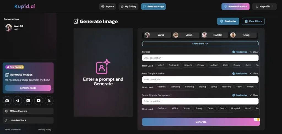Switch to the Generate Image tab

point(153,7)
